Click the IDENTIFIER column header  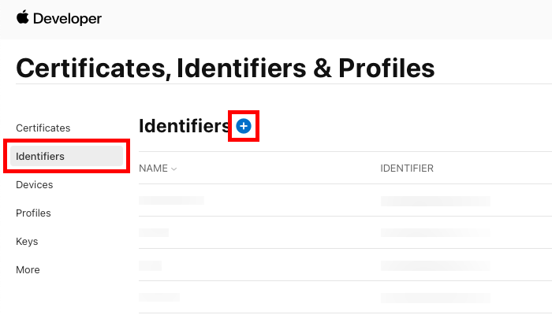click(407, 169)
